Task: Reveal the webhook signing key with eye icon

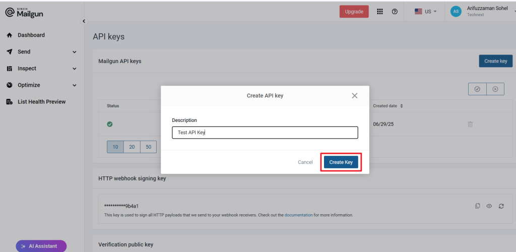Action: point(489,206)
